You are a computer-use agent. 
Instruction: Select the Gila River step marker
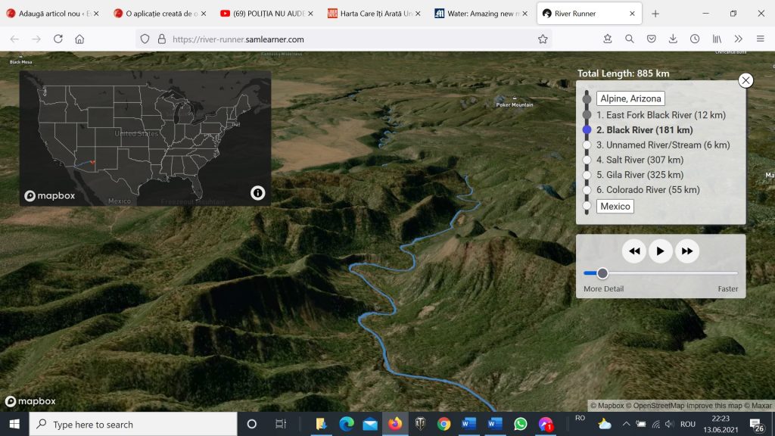(x=587, y=175)
